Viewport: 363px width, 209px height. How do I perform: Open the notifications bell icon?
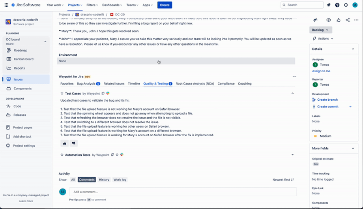pos(329,5)
